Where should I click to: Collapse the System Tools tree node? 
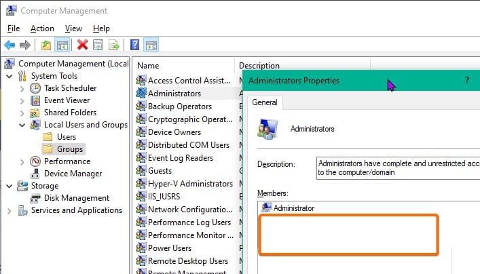tap(10, 76)
